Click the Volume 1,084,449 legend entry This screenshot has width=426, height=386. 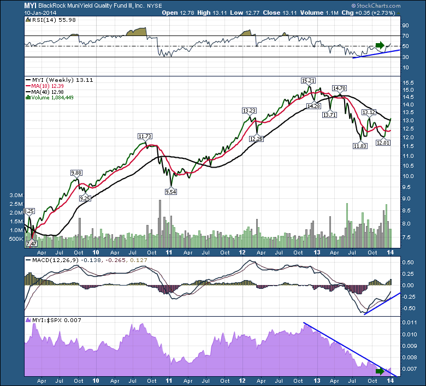coord(52,98)
